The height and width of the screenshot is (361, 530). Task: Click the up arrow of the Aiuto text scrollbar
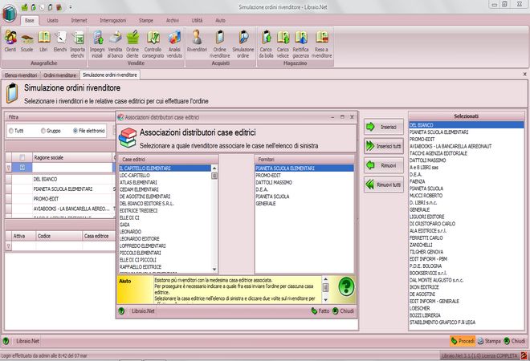325,280
